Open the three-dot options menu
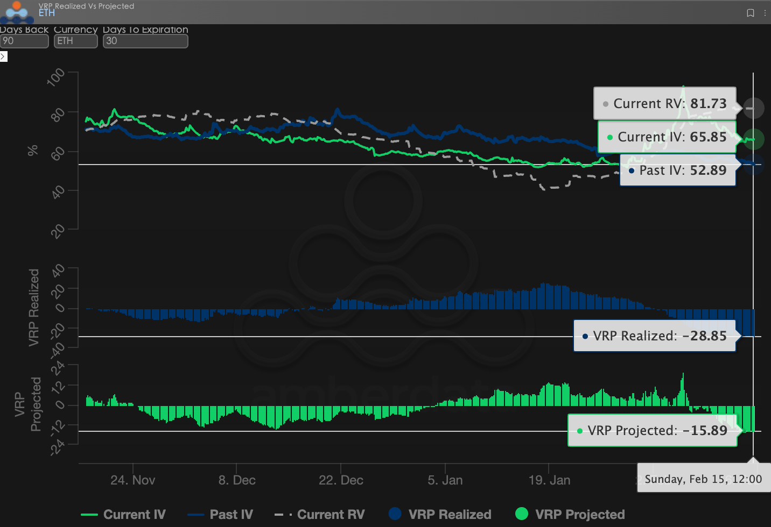The width and height of the screenshot is (771, 527). [x=765, y=13]
